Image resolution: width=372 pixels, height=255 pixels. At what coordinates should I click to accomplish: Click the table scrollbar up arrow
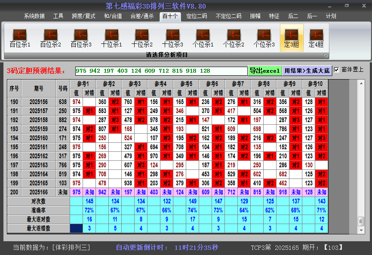[x=361, y=83]
